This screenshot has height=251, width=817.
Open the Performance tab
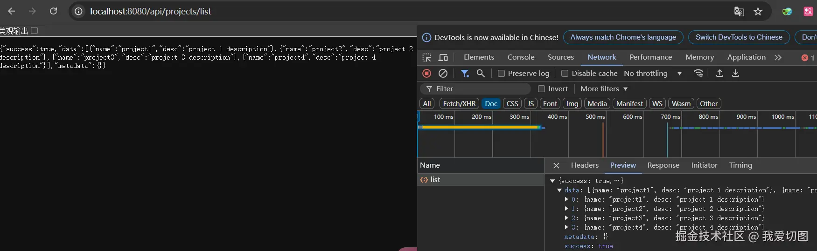point(650,57)
